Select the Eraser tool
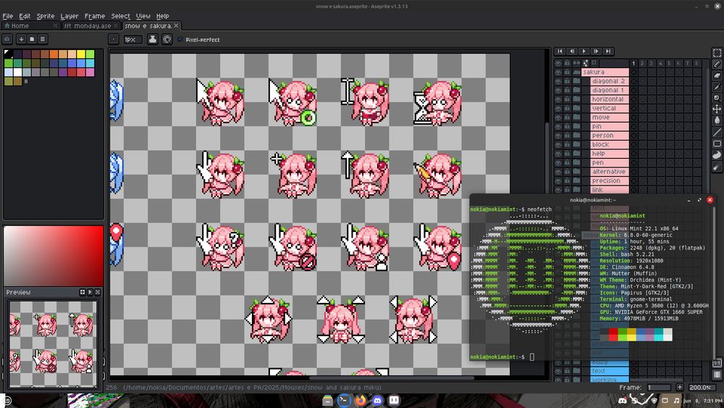Image resolution: width=724 pixels, height=408 pixels. (x=717, y=75)
